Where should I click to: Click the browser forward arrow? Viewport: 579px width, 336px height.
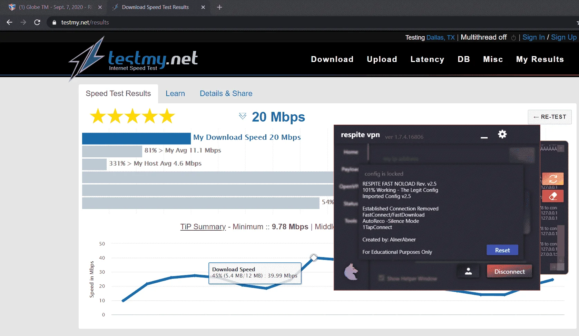[23, 22]
